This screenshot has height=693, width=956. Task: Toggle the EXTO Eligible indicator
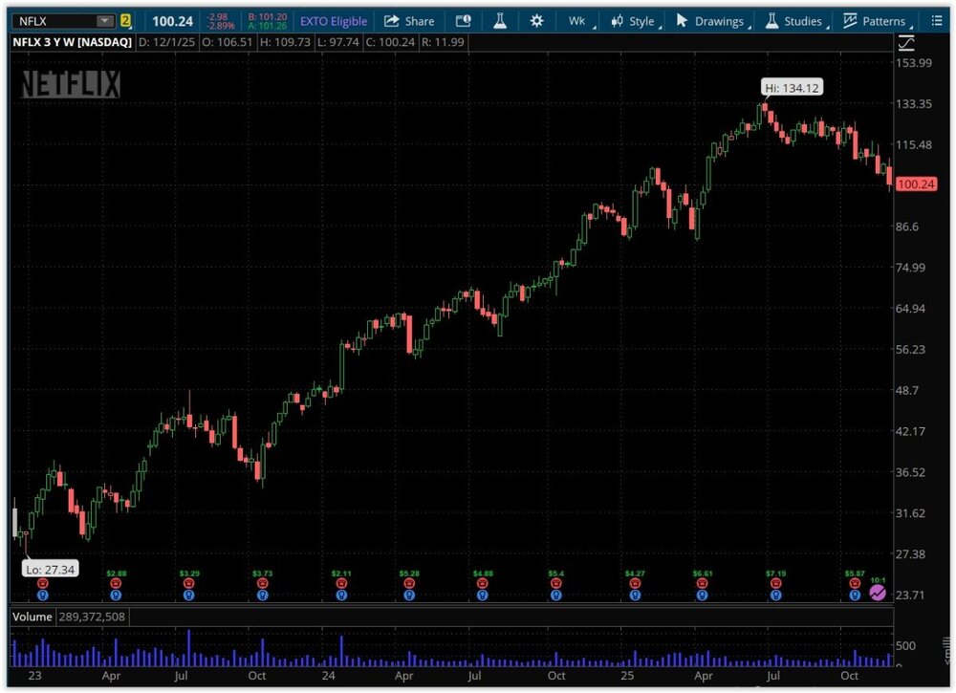tap(333, 21)
